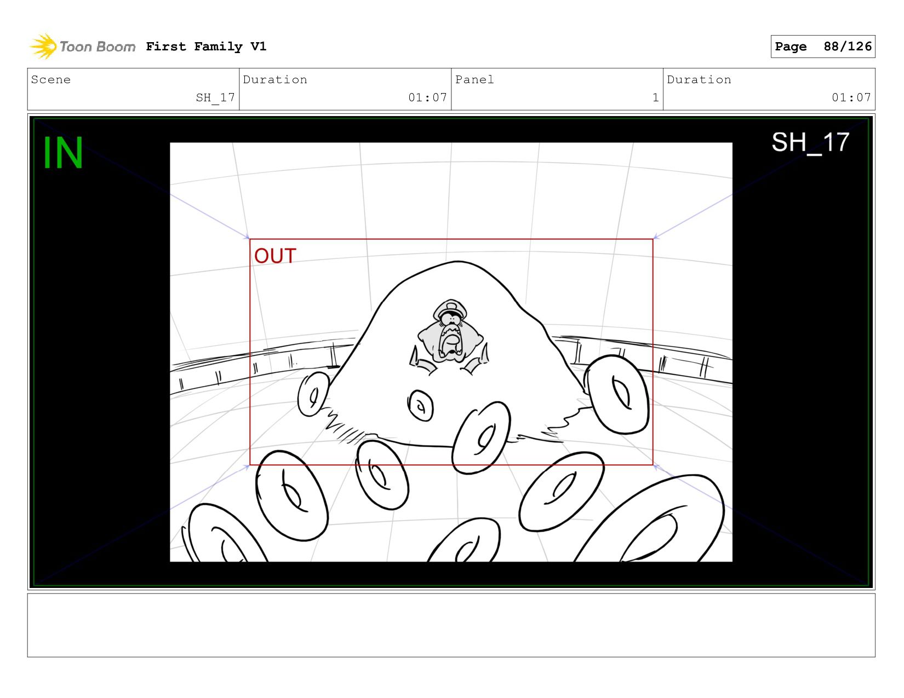Click the 'Page 88/126' box

coord(822,47)
